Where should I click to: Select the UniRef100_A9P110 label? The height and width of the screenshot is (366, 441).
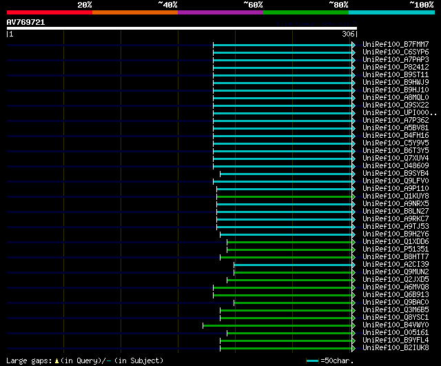click(396, 189)
